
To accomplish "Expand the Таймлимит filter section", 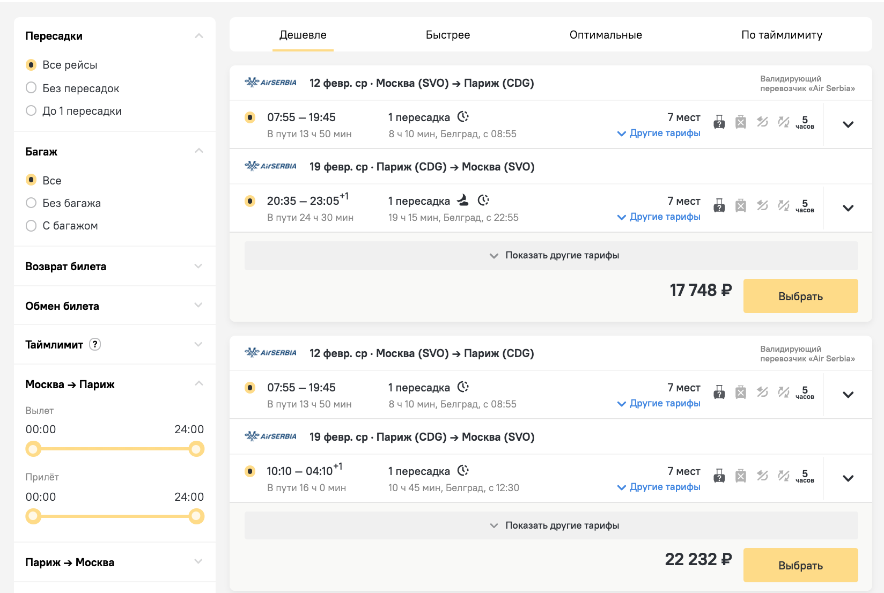I will 198,344.
